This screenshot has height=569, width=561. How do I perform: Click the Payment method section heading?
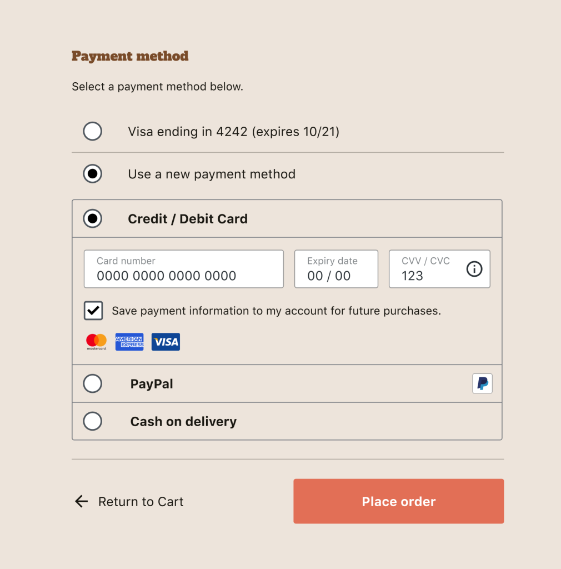[x=130, y=56]
